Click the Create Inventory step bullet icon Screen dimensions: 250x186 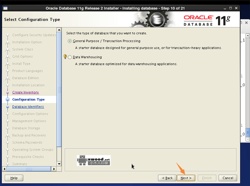(x=7, y=93)
